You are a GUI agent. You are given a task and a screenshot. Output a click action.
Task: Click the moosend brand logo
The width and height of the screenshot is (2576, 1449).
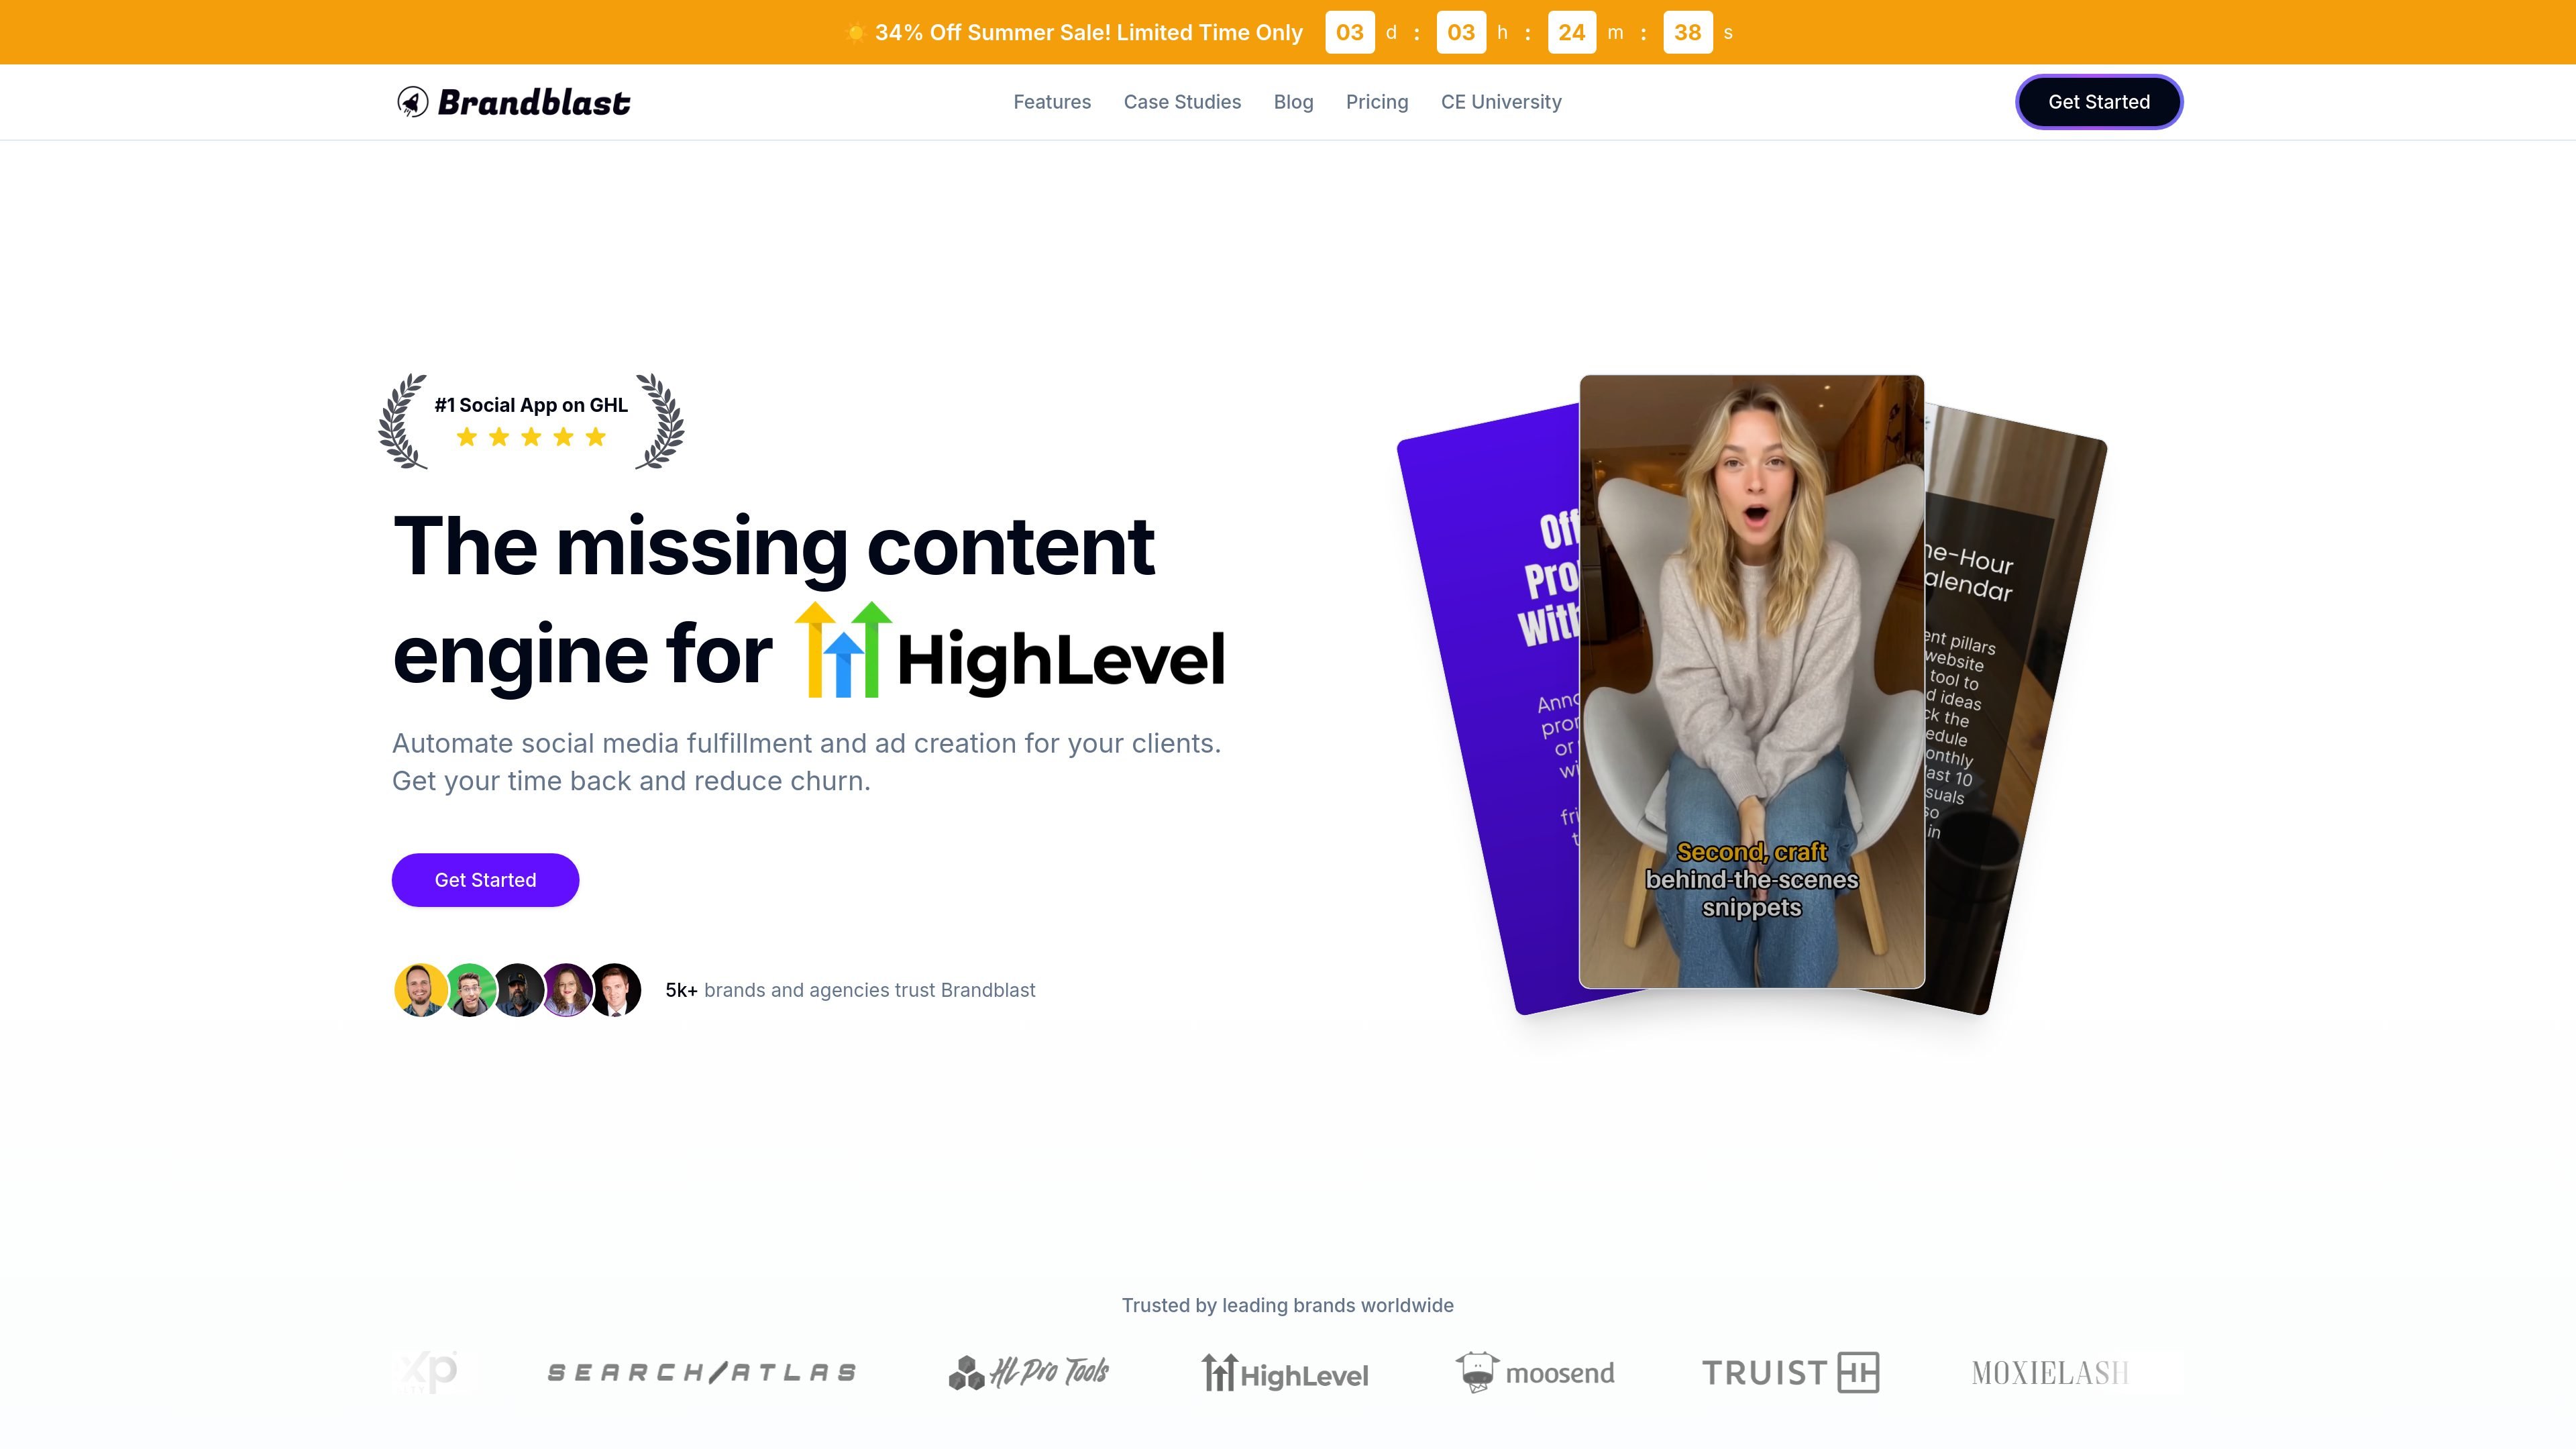point(1535,1372)
